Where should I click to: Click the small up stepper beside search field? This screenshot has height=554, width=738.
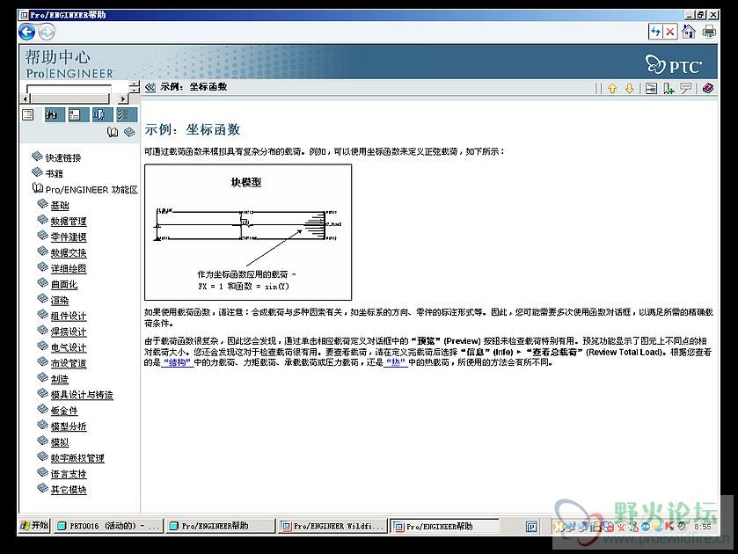click(135, 84)
